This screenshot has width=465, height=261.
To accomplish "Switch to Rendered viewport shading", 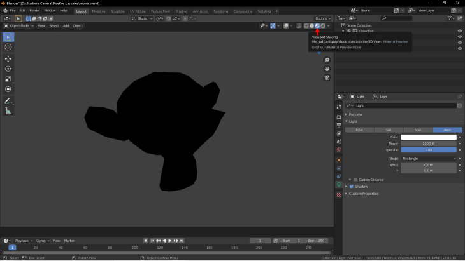I will 323,26.
